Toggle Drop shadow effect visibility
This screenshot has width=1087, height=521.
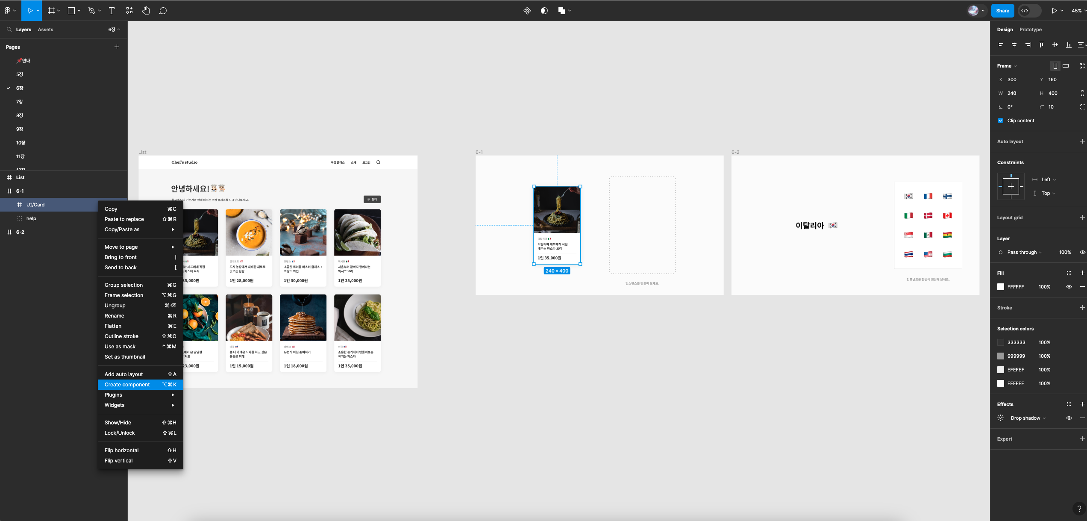(1069, 418)
